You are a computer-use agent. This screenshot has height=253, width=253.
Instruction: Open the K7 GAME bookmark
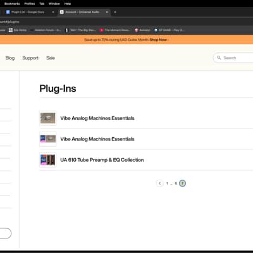170,30
